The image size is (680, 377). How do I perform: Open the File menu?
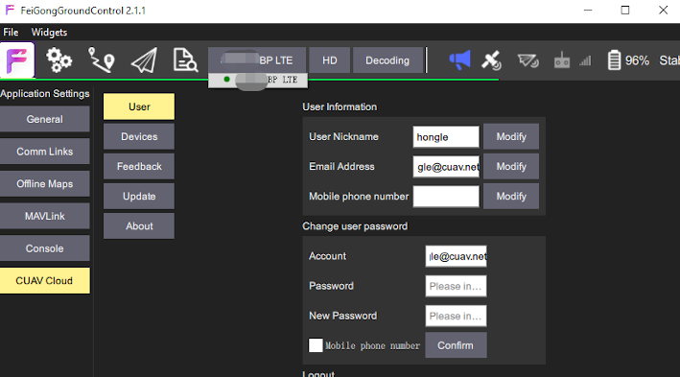11,32
